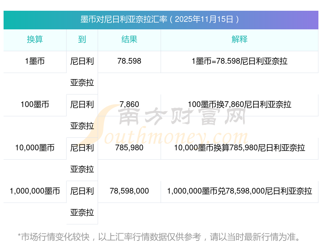
Task: Click the 1墨币 cell
Action: click(x=35, y=61)
